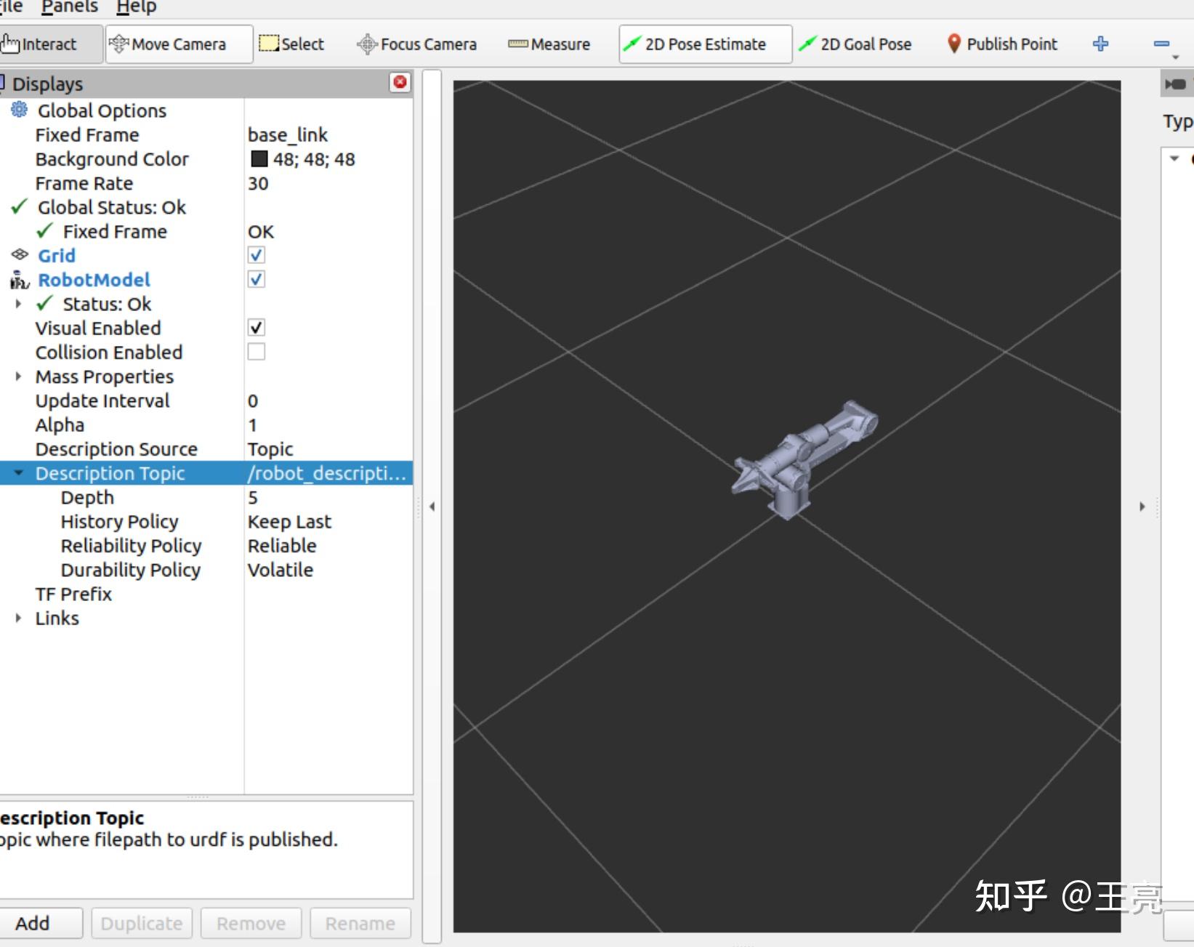Open the toolbar overflow arrow
The width and height of the screenshot is (1194, 947).
(x=1175, y=57)
